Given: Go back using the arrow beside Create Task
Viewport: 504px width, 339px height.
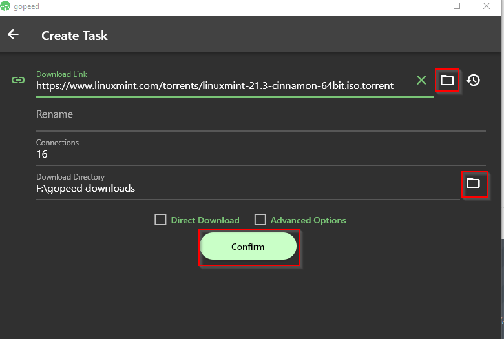Looking at the screenshot, I should [13, 34].
